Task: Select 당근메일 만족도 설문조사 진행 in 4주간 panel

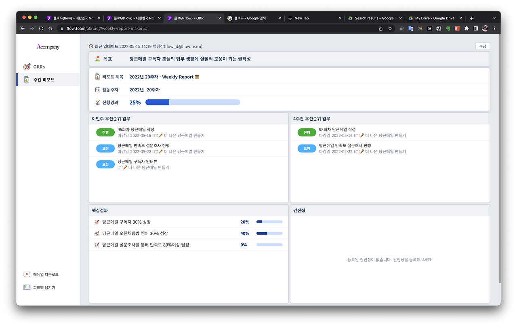Action: [x=345, y=145]
